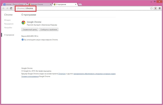This screenshot has width=163, height=105.
Task: Close the 'chrome - Поиск в Google' tab
Action: coord(25,5)
